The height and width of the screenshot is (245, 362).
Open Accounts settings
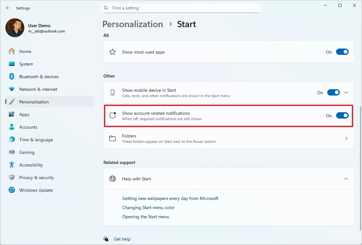point(28,127)
